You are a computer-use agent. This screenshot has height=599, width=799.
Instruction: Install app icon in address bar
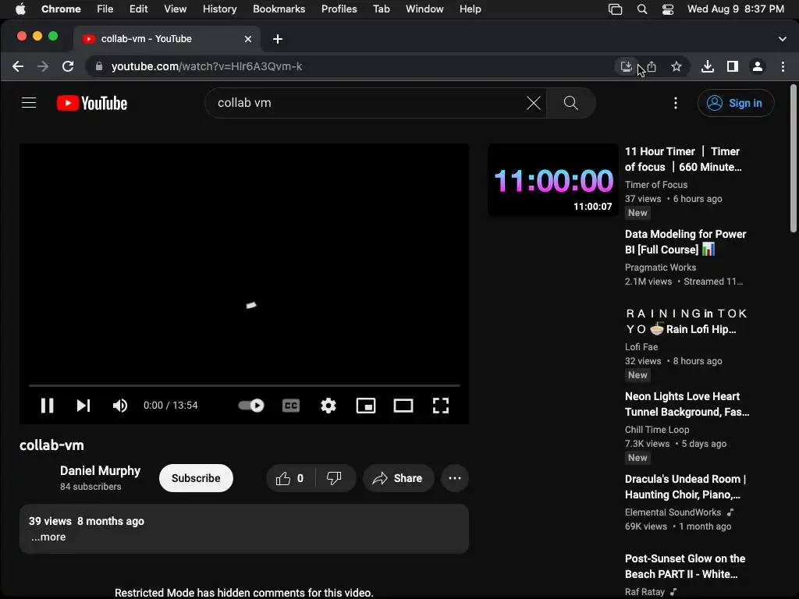(626, 66)
